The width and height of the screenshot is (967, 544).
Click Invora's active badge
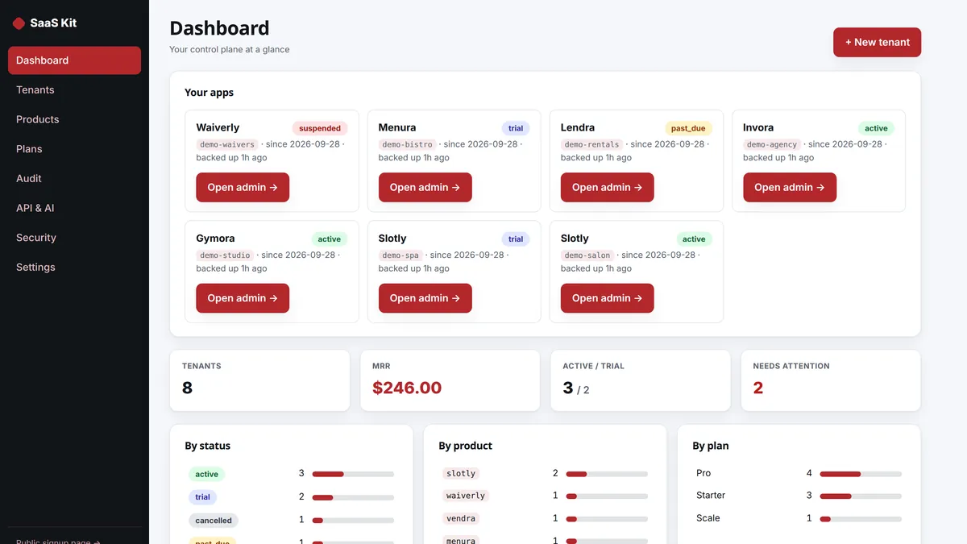[x=876, y=128]
